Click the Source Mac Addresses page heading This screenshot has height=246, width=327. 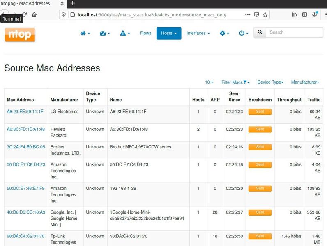[x=52, y=68]
